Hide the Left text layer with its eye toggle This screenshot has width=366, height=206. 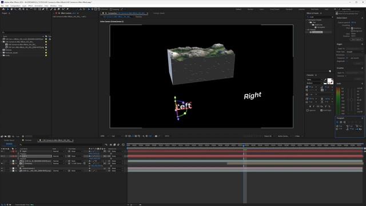[x=2, y=156]
